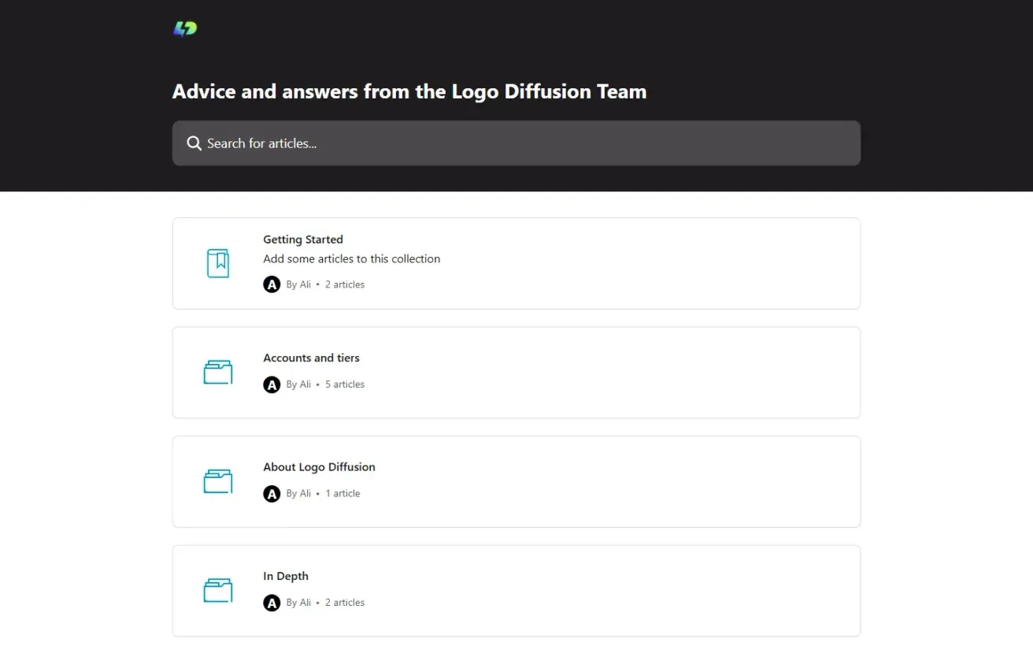Open the Logo Diffusion logo in the header
1033x646 pixels.
[185, 29]
